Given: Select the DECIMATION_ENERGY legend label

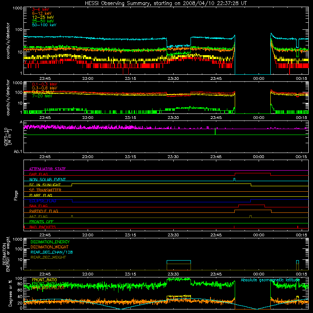Looking at the screenshot, I should click(50, 242).
